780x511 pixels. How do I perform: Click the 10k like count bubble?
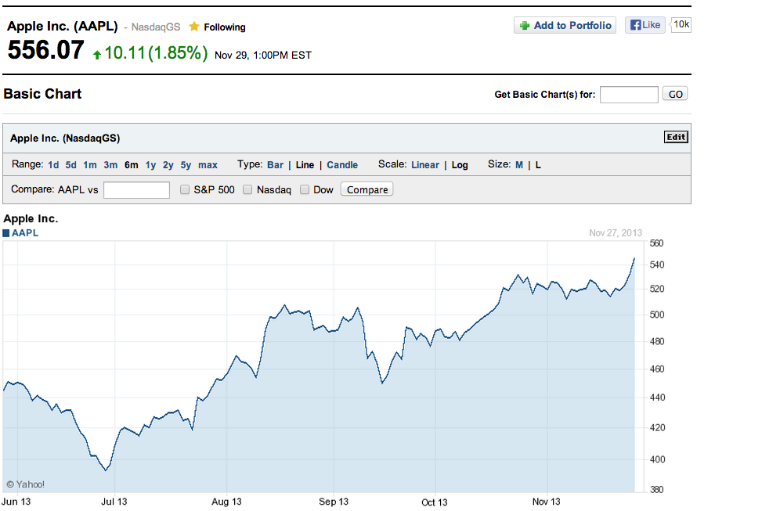681,25
